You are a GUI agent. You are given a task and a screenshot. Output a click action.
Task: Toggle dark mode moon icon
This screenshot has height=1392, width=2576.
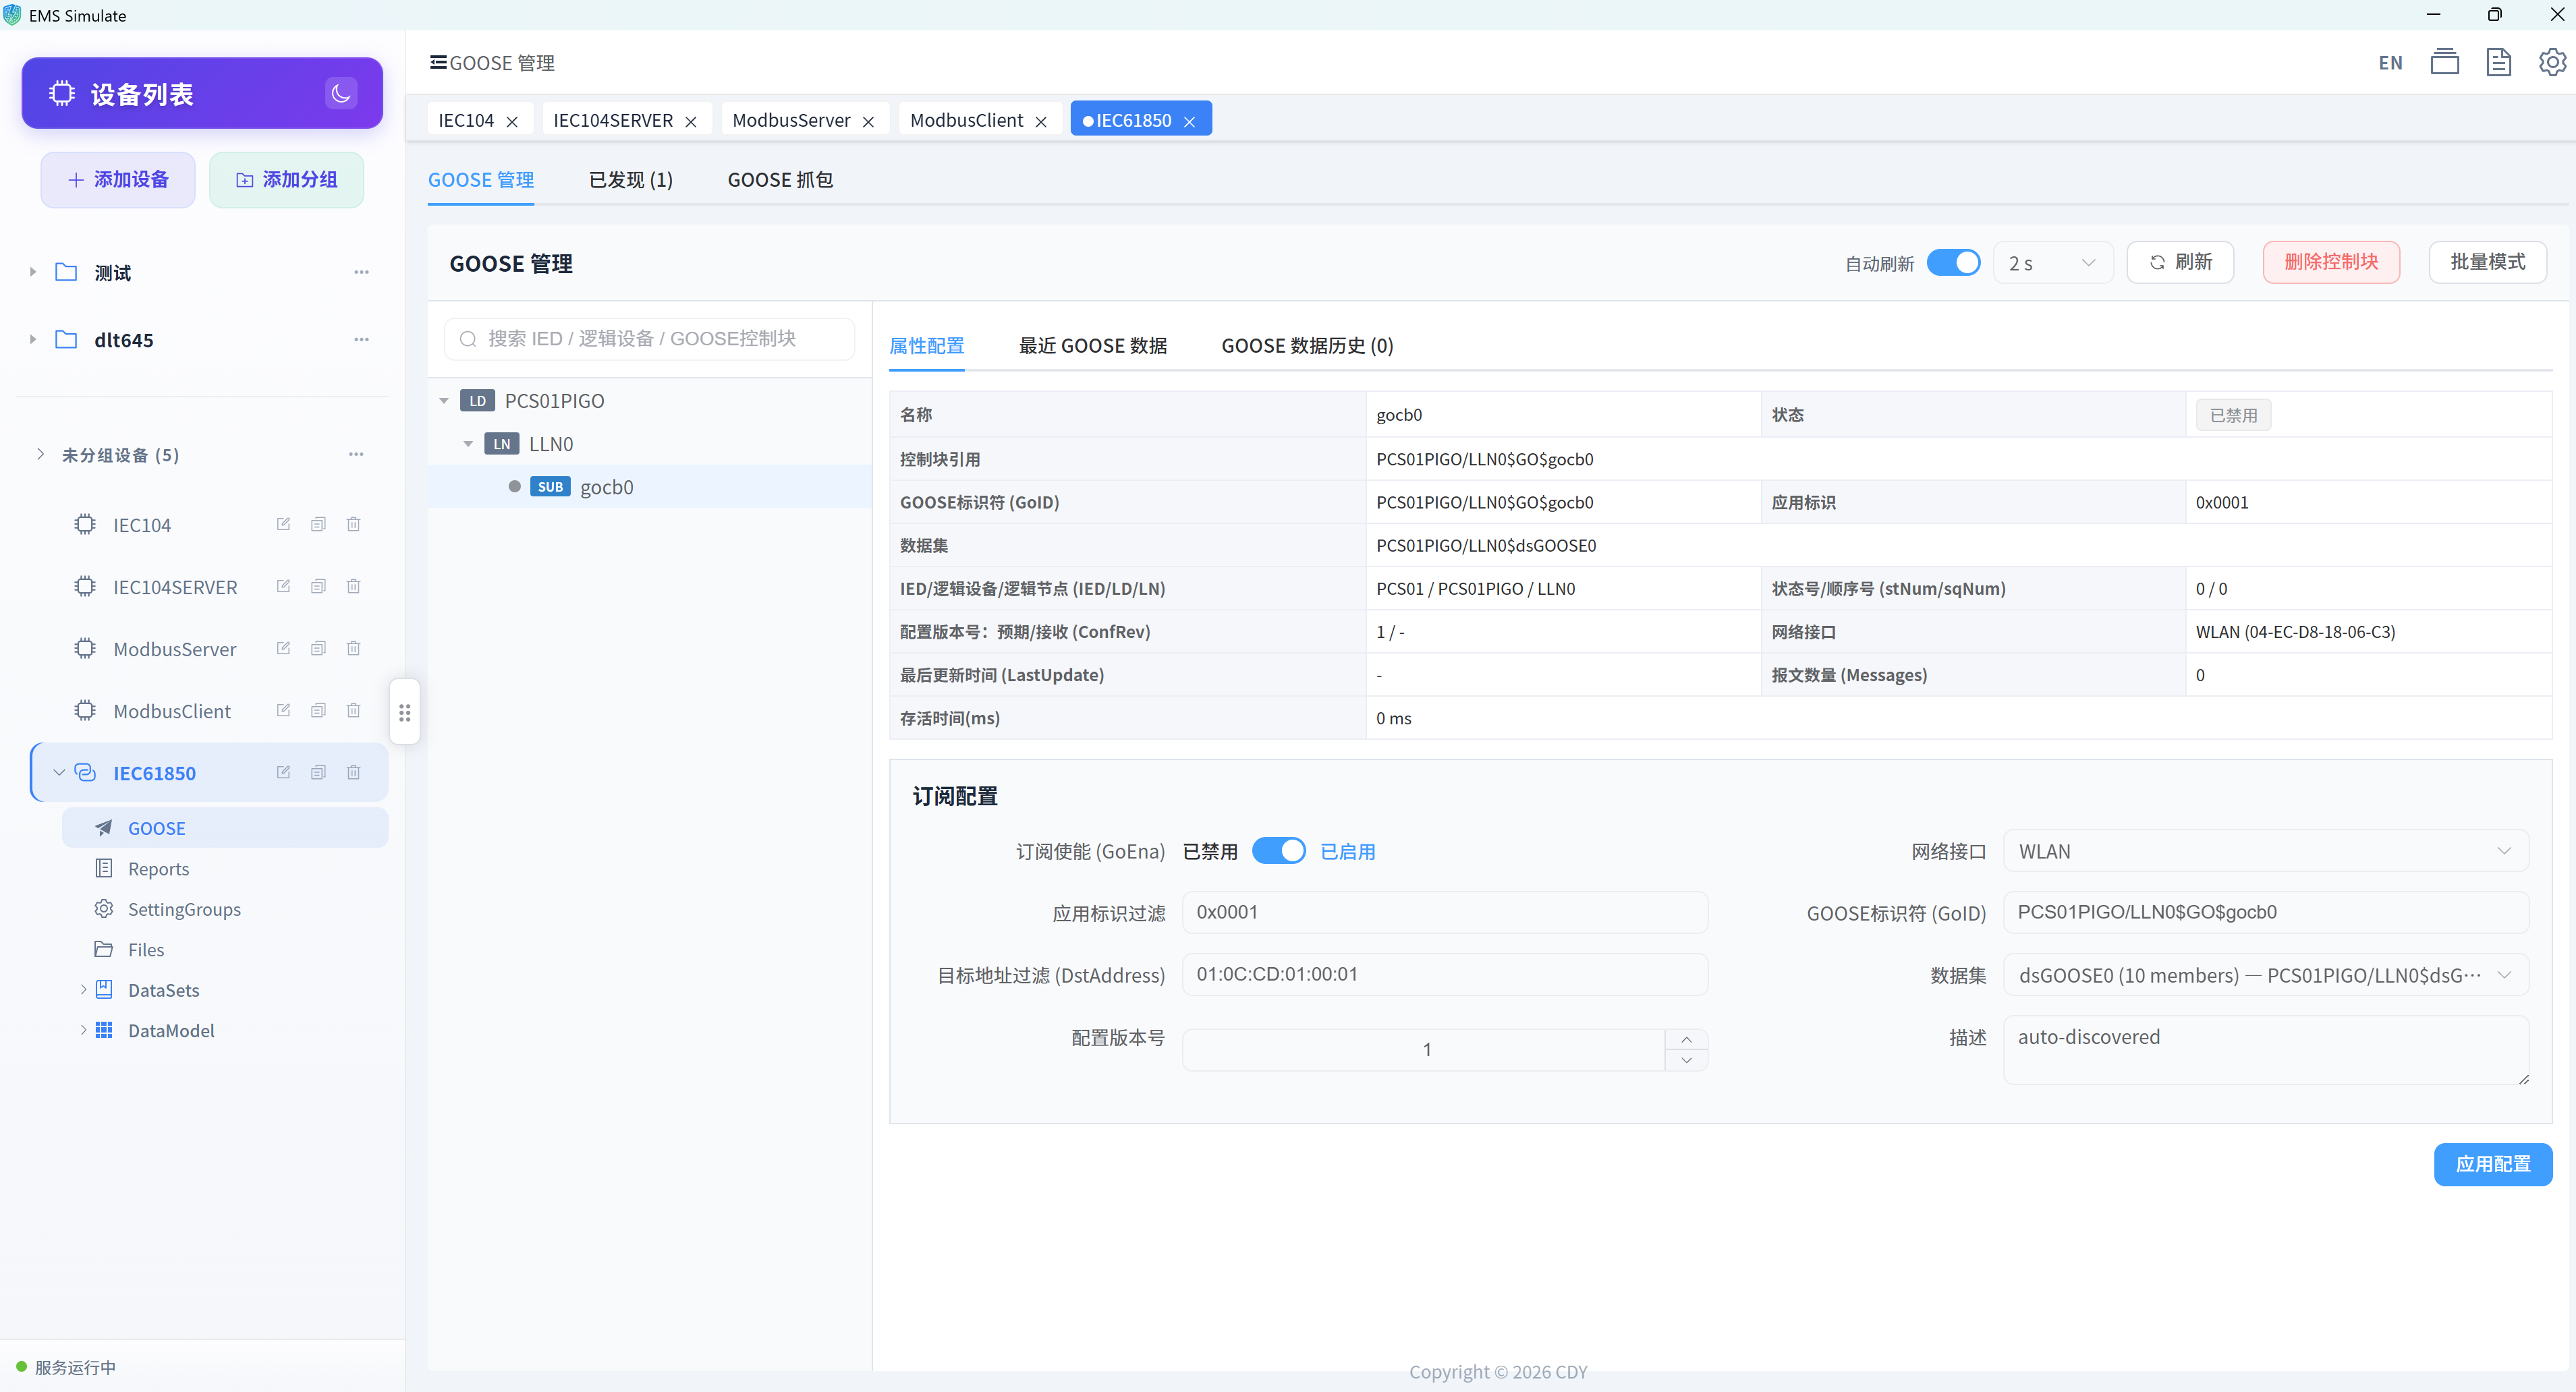341,93
